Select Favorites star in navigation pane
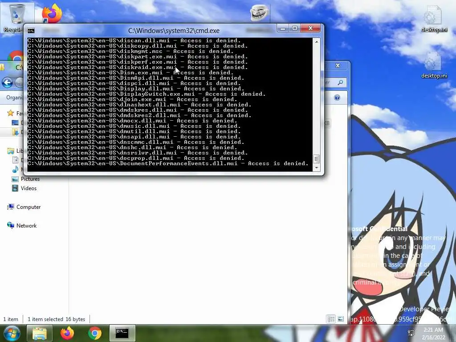456x342 pixels. pyautogui.click(x=11, y=113)
